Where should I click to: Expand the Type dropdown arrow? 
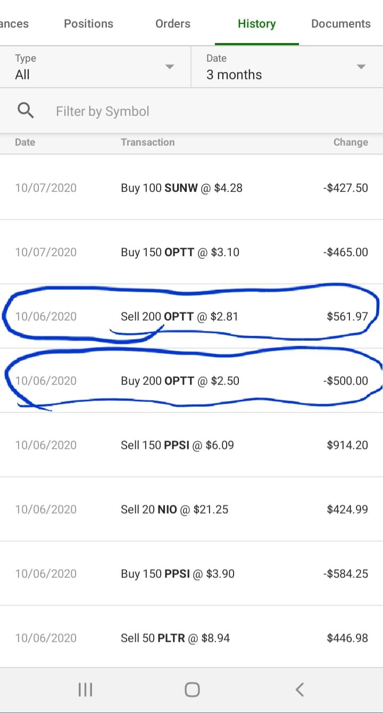(x=170, y=66)
